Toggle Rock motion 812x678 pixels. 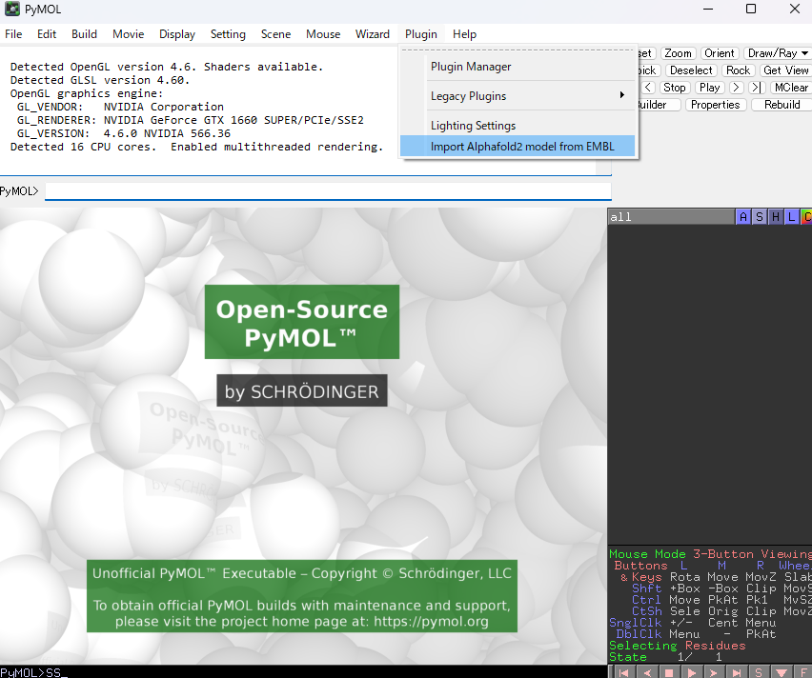click(739, 70)
